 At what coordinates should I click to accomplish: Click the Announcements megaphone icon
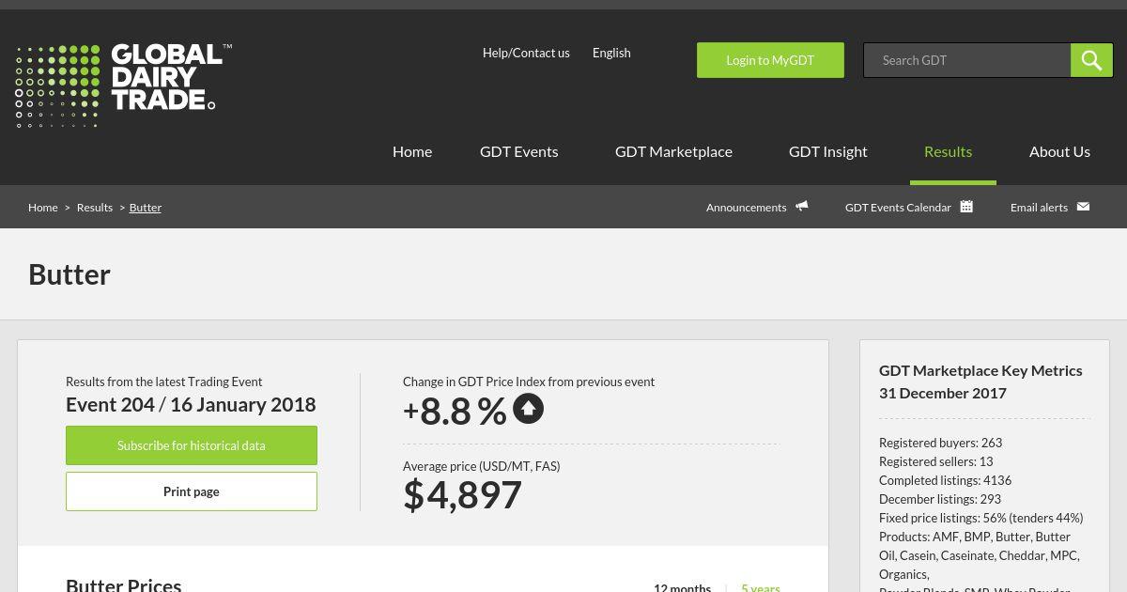point(802,206)
